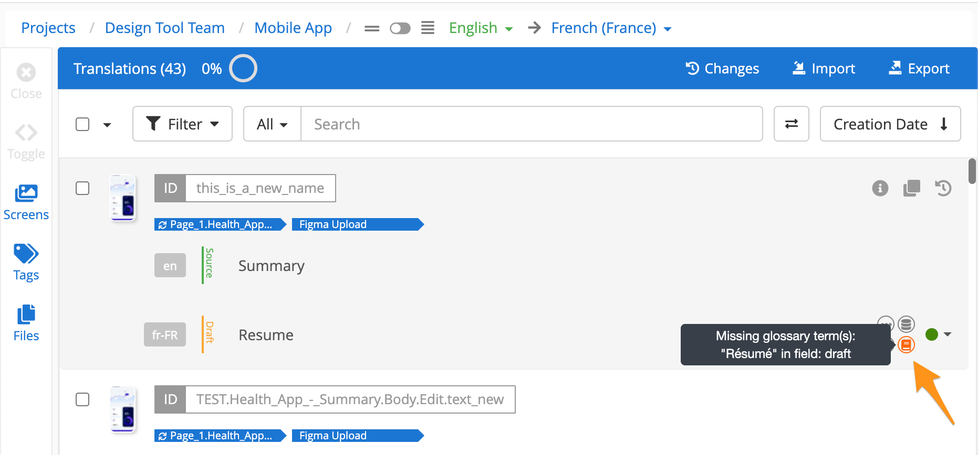The height and width of the screenshot is (455, 978).
Task: Click Export in the blue header
Action: pyautogui.click(x=919, y=69)
